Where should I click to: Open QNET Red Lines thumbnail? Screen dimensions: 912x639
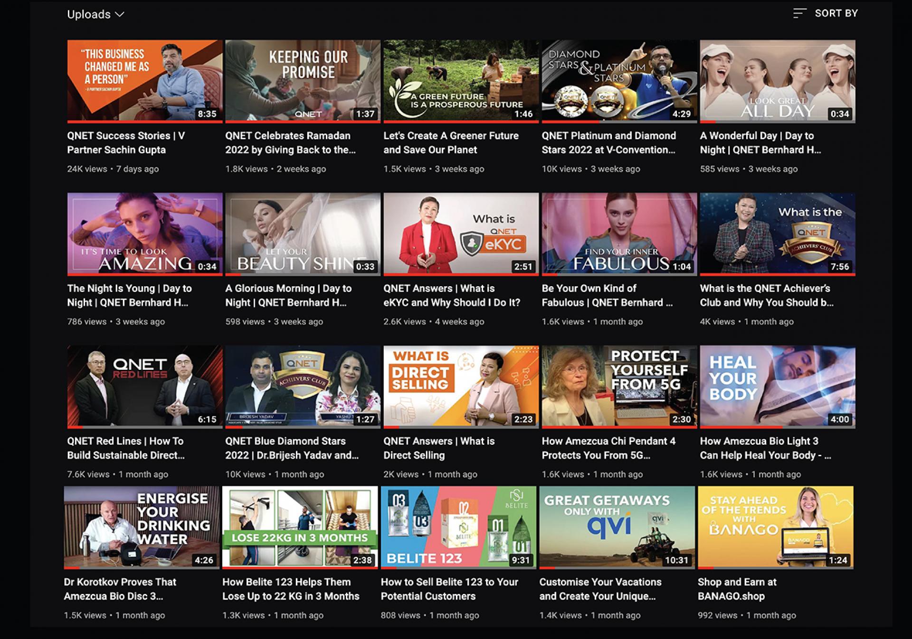(145, 387)
